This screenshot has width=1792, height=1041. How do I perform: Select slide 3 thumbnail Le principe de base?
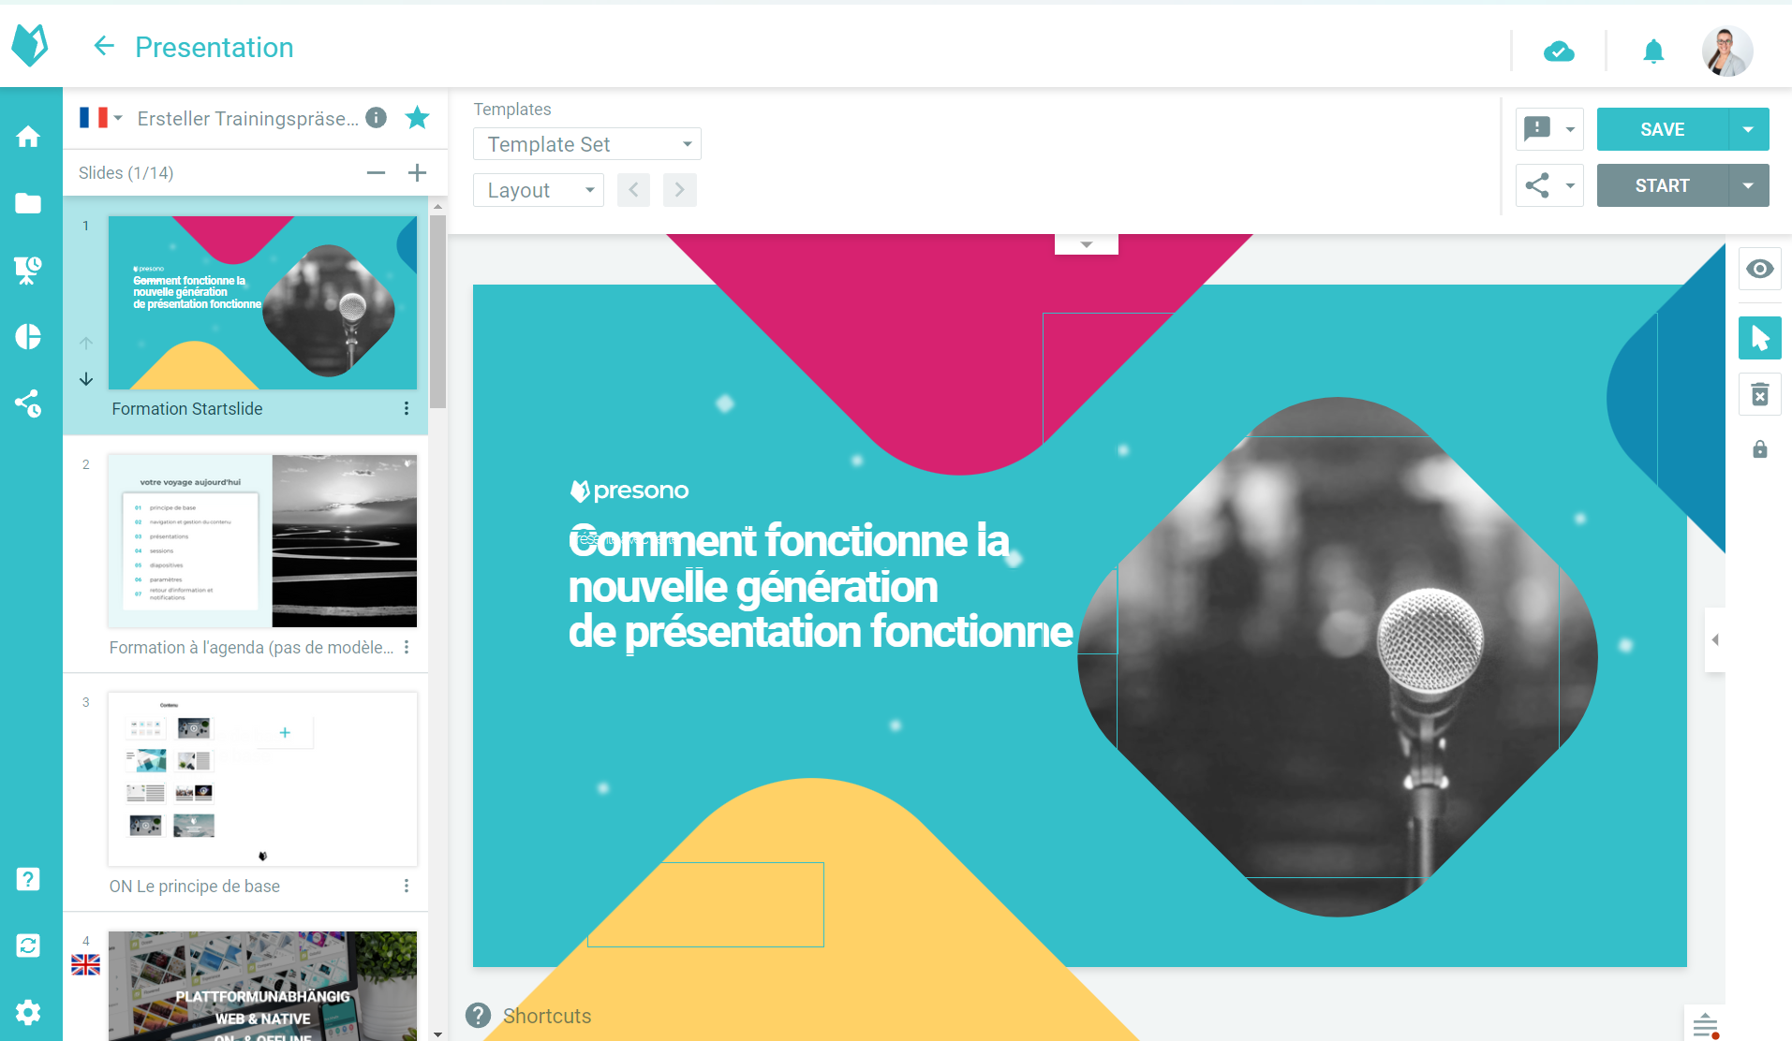(262, 779)
